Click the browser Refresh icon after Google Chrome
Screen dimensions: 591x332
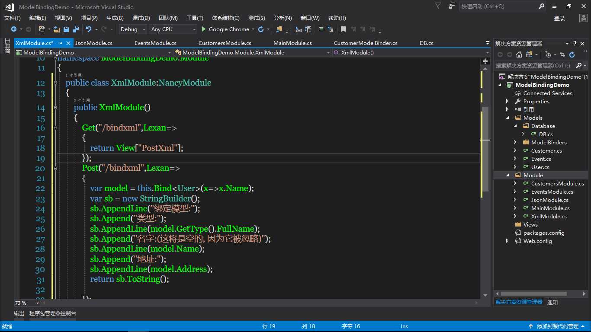tap(261, 29)
